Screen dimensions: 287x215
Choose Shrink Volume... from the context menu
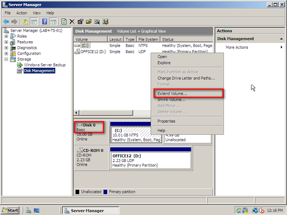tap(187, 99)
